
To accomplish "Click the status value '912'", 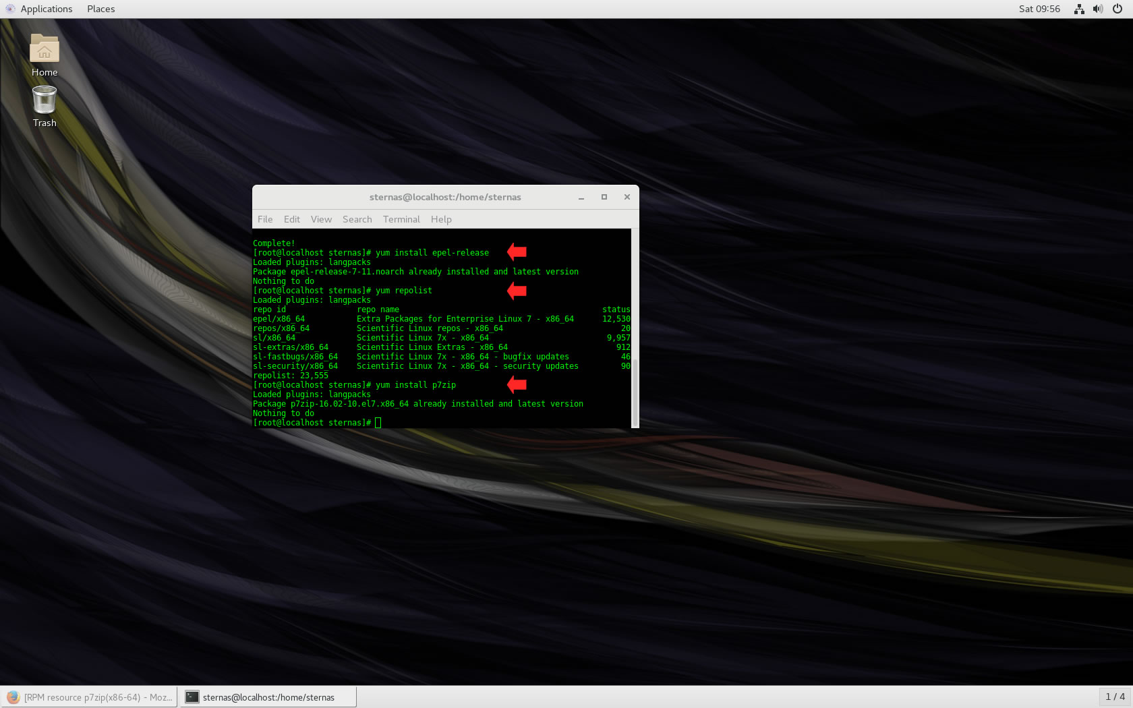I will [x=623, y=347].
